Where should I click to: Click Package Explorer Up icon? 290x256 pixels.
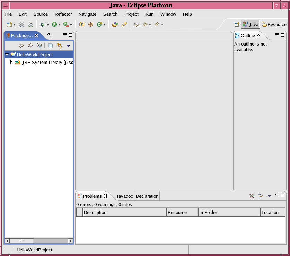pos(39,46)
